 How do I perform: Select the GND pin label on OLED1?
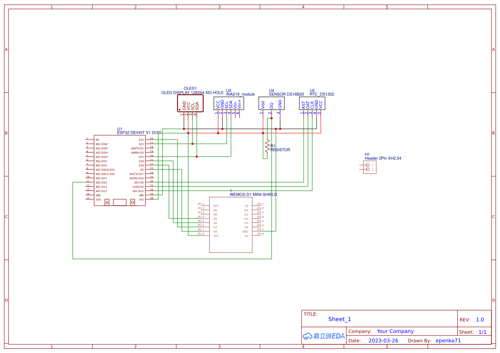[x=184, y=104]
